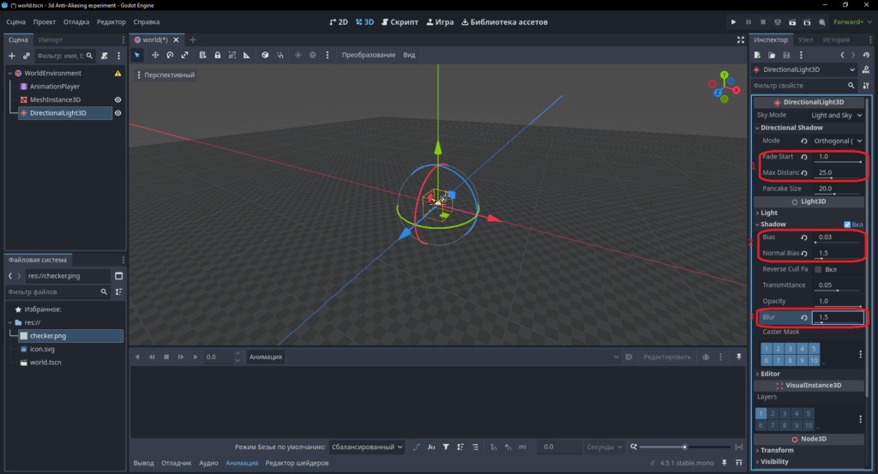878x474 pixels.
Task: Toggle distraction-free mode expand icon
Action: (x=740, y=39)
